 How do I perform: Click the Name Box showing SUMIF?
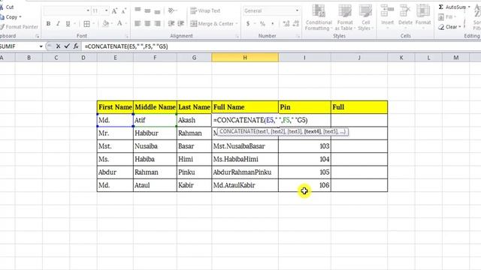[x=18, y=46]
